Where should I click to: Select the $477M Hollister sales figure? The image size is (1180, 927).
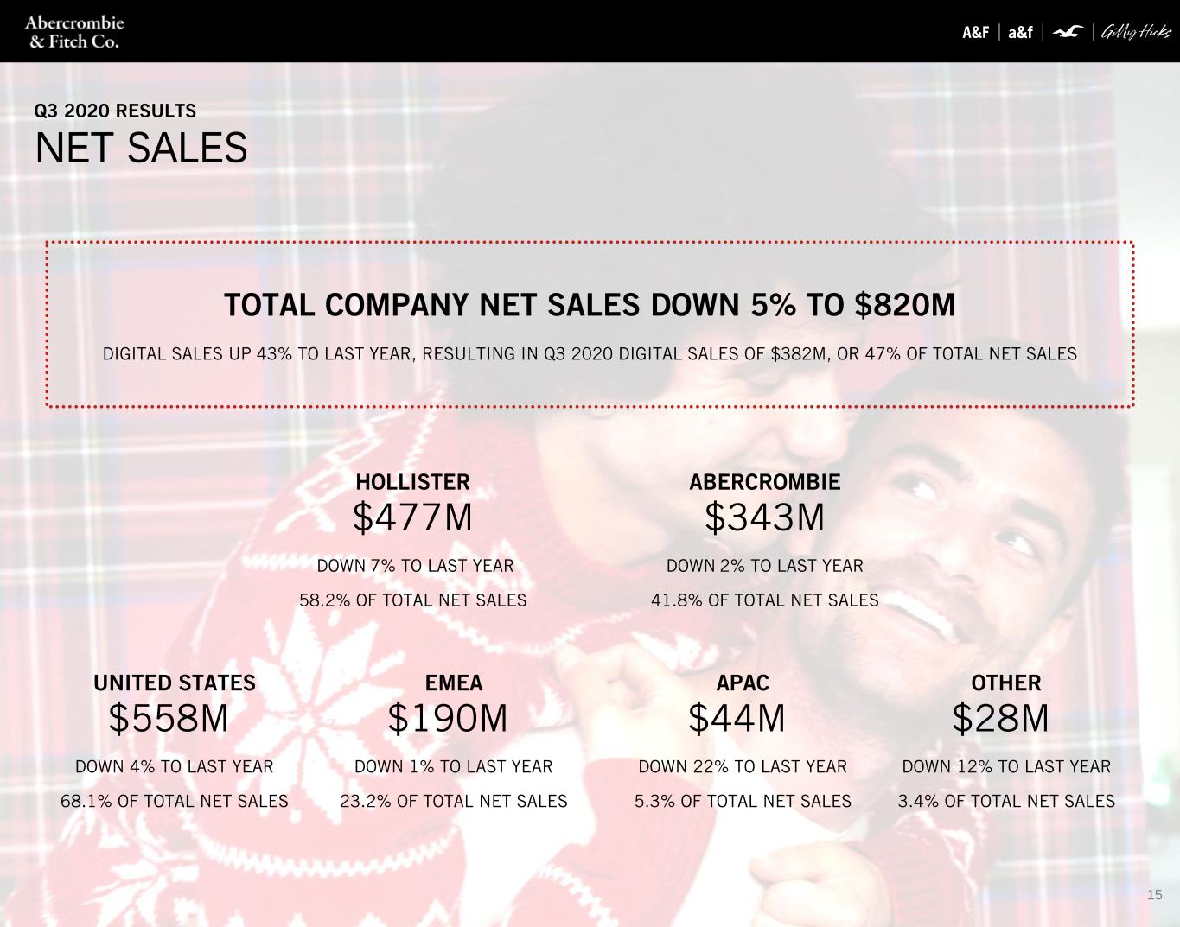click(x=413, y=517)
